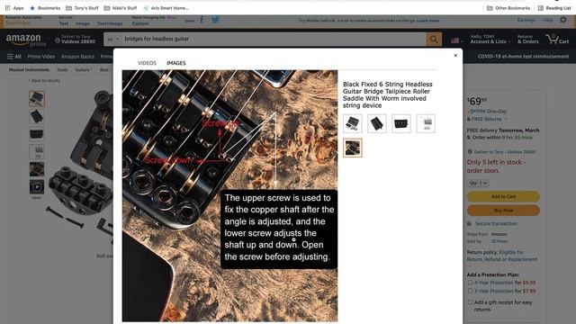Open Returns & Orders

pos(528,39)
